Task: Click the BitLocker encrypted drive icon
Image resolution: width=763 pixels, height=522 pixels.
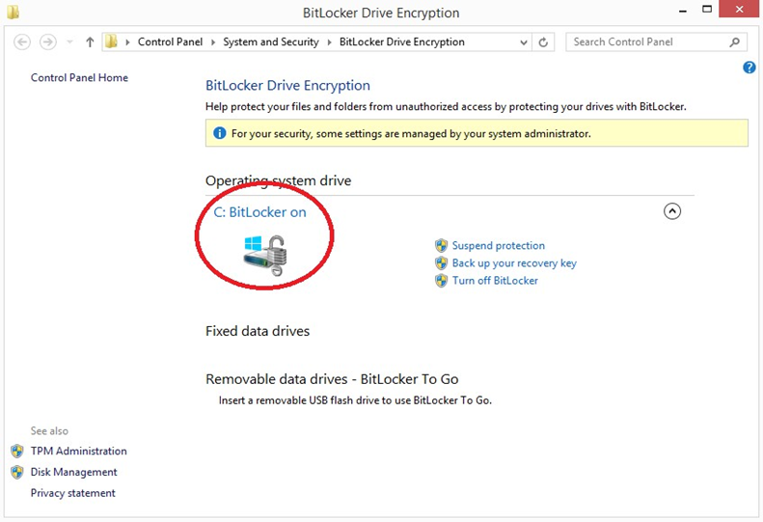Action: 265,256
